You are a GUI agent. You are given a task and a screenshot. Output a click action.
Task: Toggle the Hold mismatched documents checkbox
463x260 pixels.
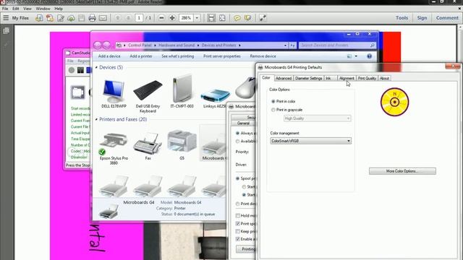click(238, 215)
